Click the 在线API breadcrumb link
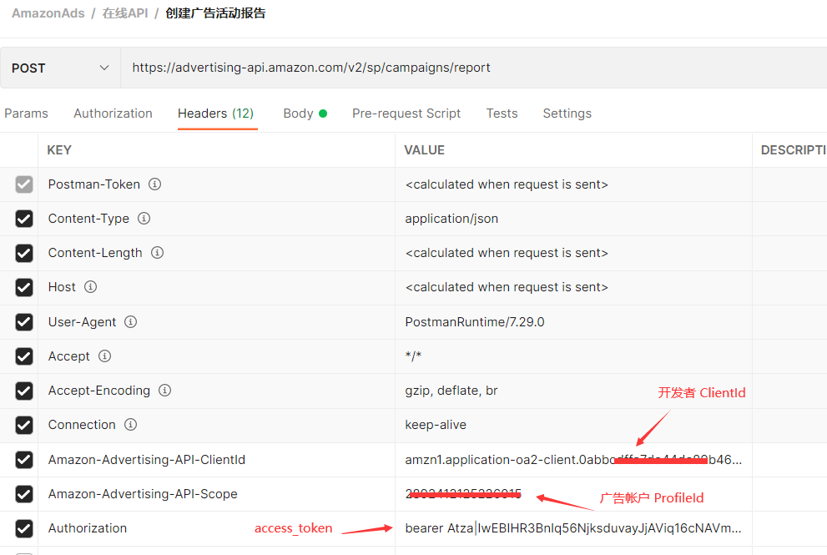Image resolution: width=827 pixels, height=555 pixels. point(125,13)
